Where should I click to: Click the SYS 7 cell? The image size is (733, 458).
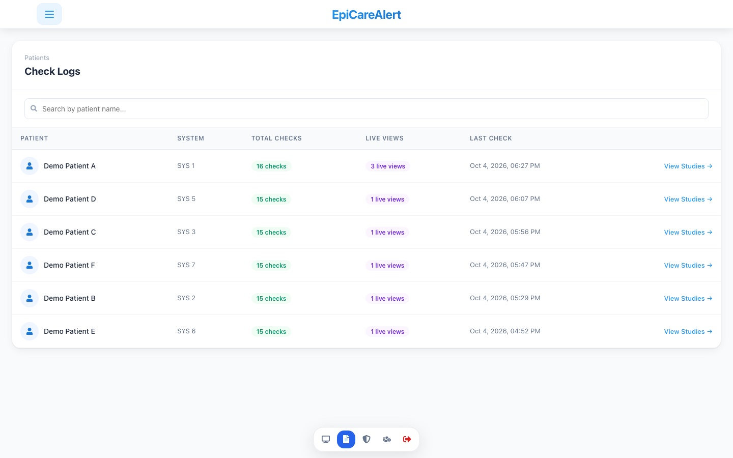[186, 265]
